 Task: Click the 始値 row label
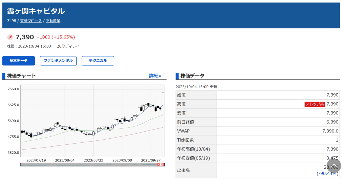pyautogui.click(x=181, y=95)
